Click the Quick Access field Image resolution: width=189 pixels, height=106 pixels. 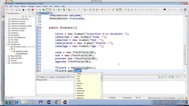[x=172, y=10]
